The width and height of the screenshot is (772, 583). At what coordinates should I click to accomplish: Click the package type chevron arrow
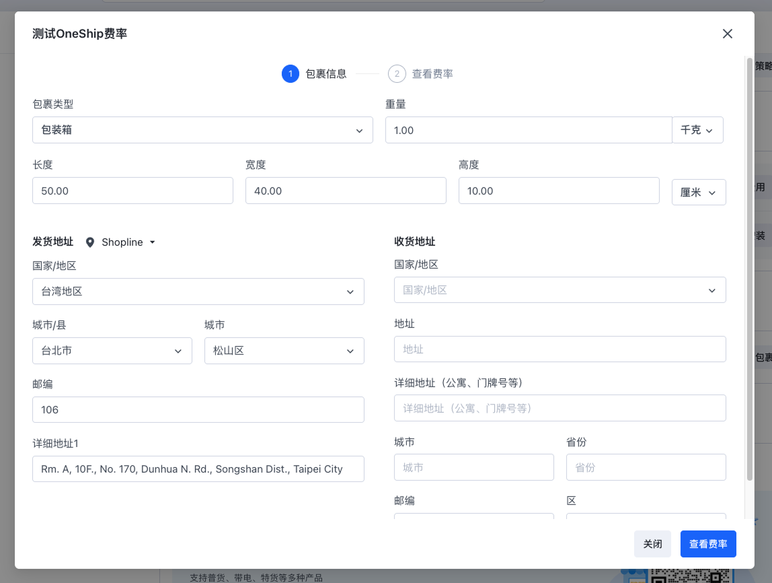coord(359,131)
